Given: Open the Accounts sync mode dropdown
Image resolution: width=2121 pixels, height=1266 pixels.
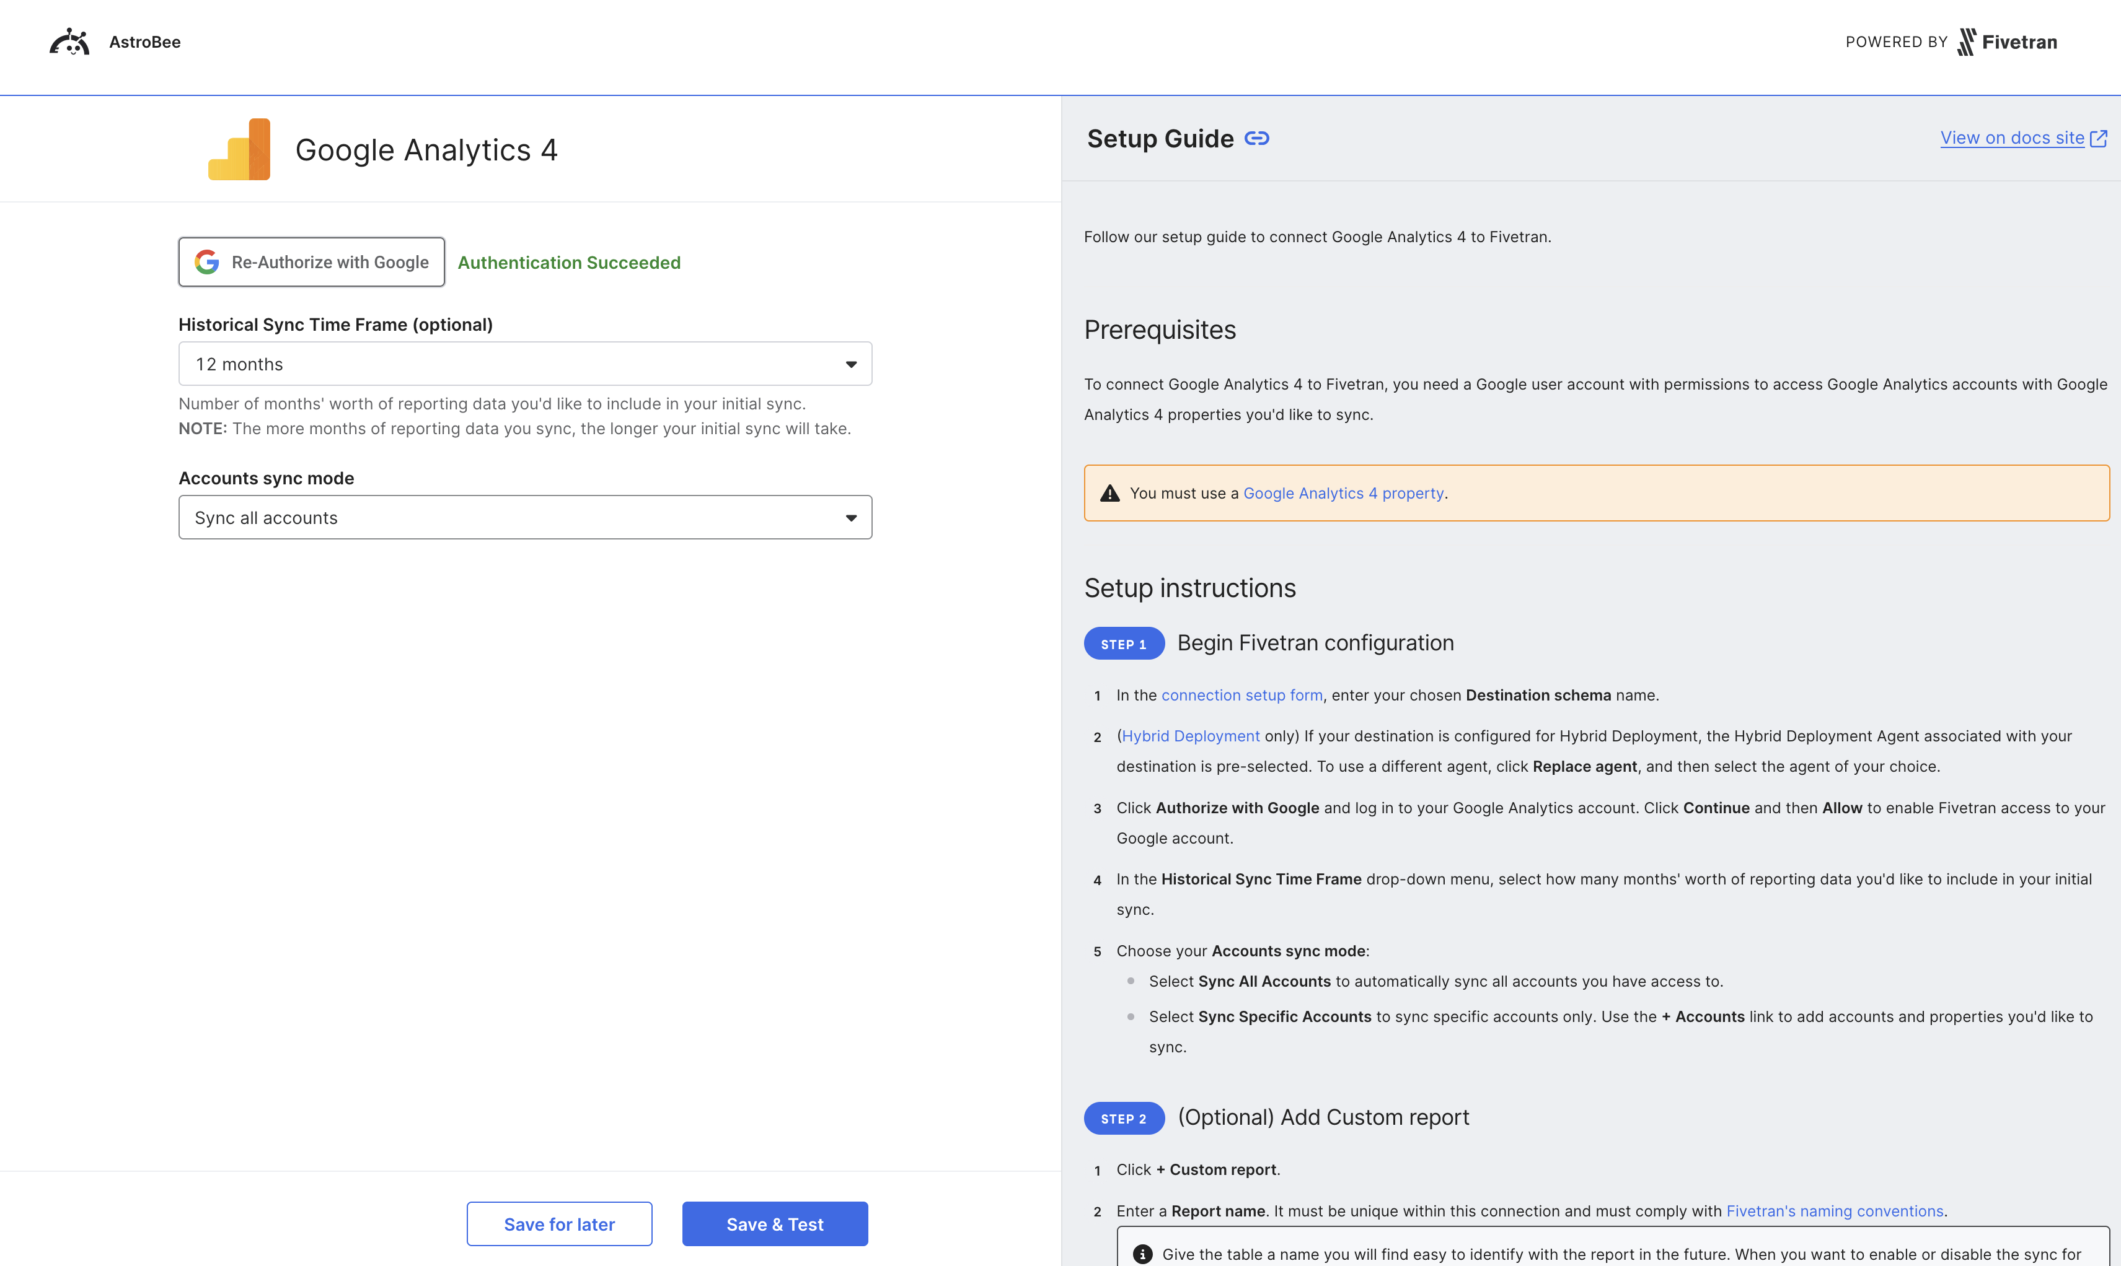Looking at the screenshot, I should click(x=524, y=518).
